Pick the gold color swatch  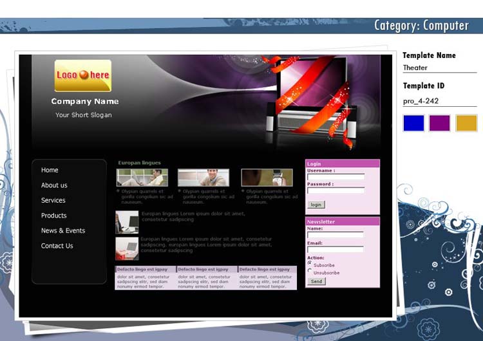[x=466, y=123]
